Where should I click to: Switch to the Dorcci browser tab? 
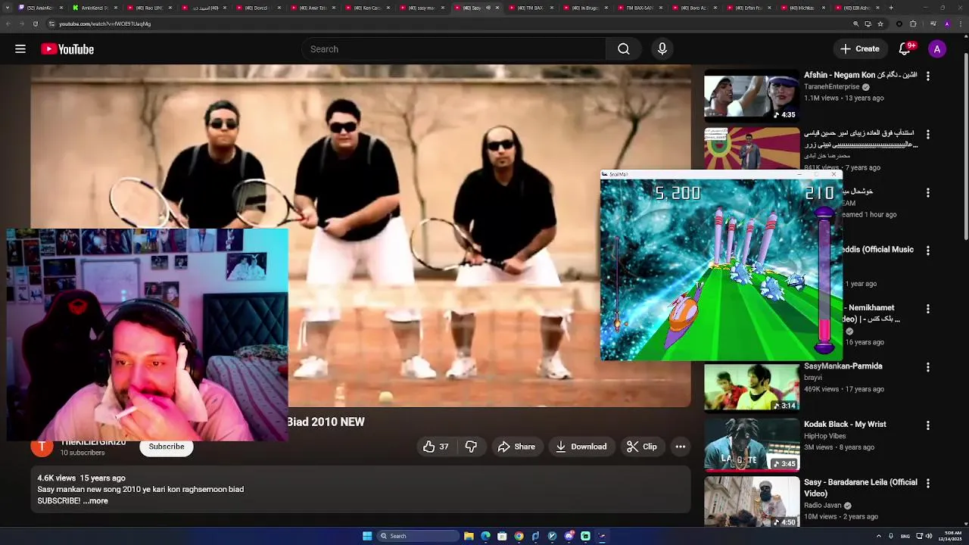[257, 8]
